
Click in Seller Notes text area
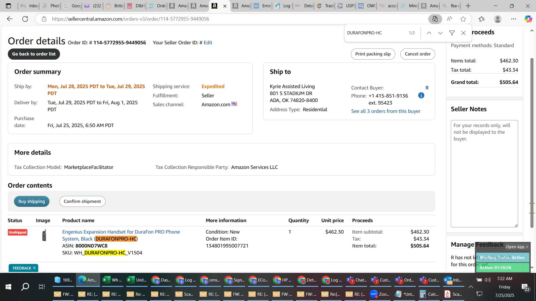pyautogui.click(x=484, y=174)
